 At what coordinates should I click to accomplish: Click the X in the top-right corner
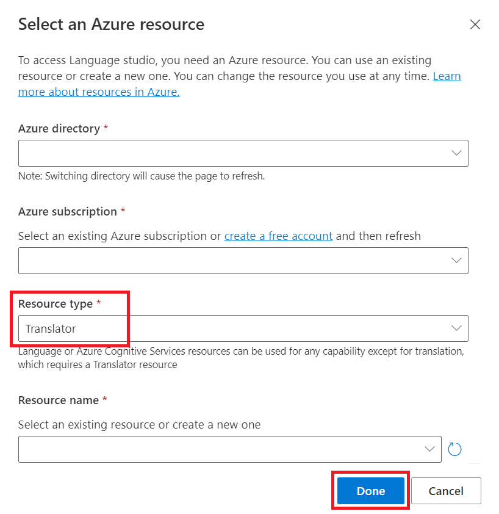475,24
